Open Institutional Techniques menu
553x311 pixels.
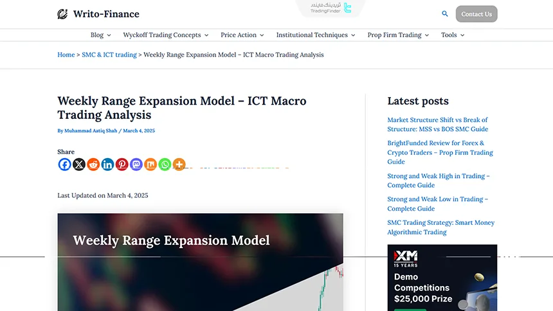(x=316, y=35)
